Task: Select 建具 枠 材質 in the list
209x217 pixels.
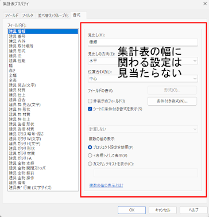Action: pos(43,114)
